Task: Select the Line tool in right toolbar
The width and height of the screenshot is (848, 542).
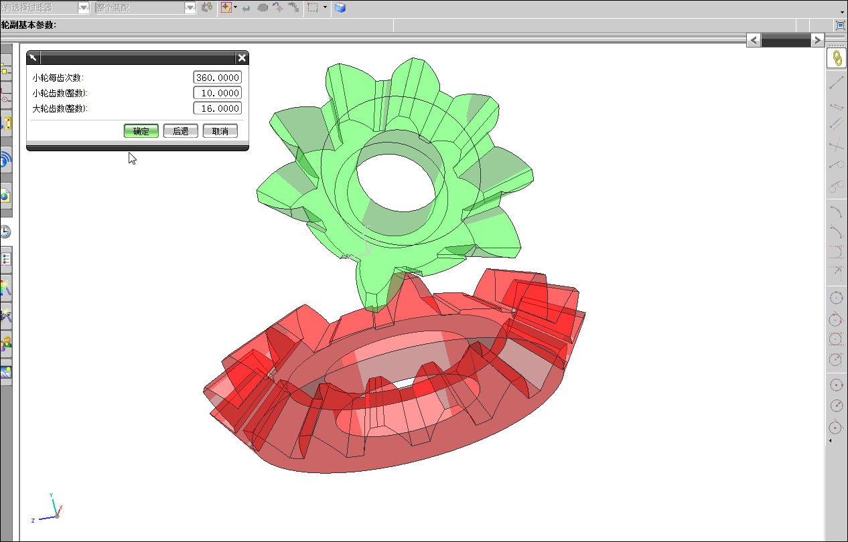Action: (836, 83)
